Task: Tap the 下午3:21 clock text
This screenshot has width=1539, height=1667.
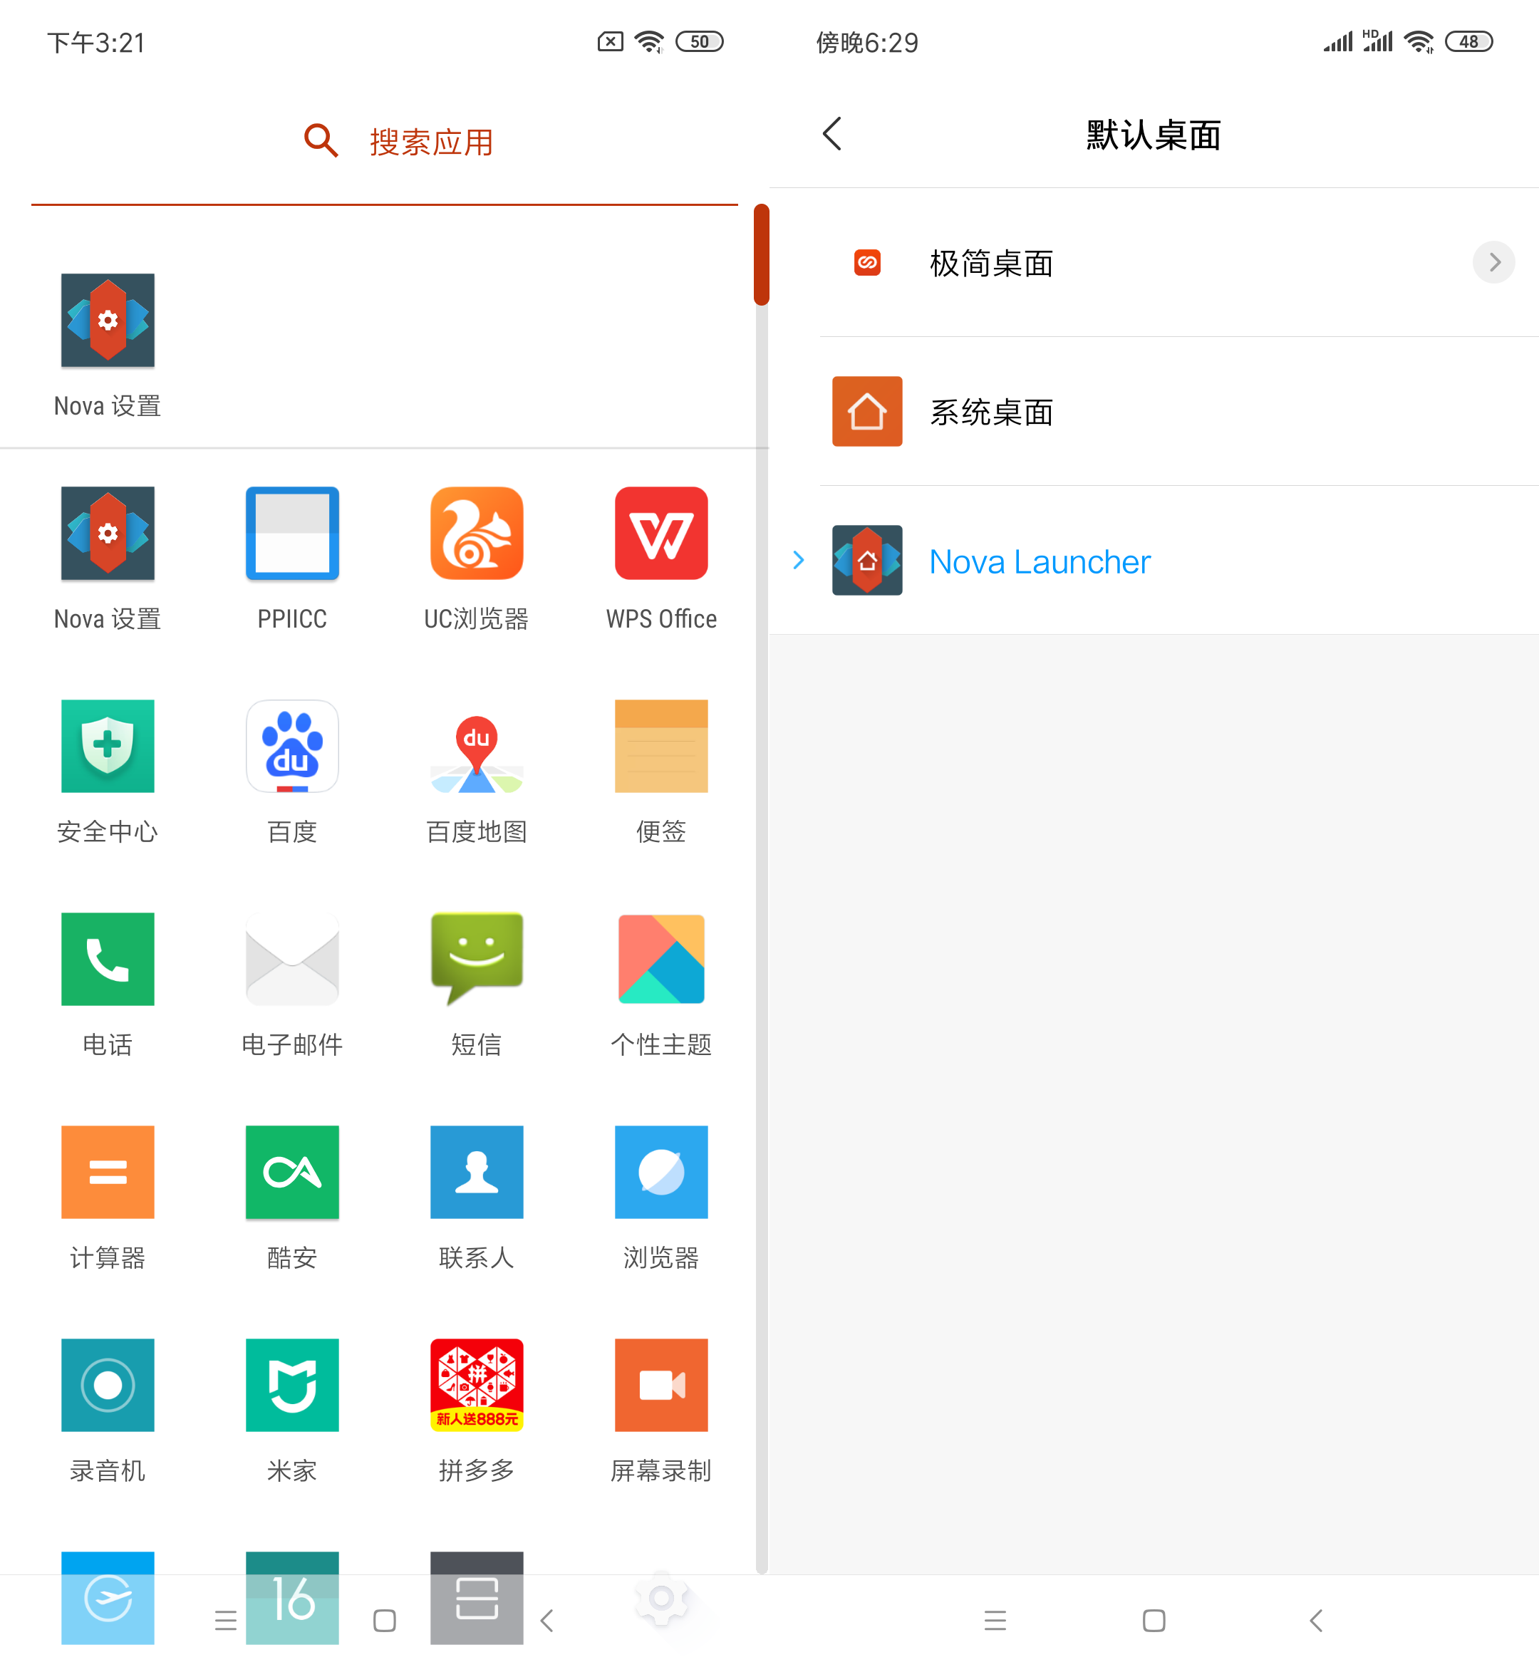Action: tap(97, 43)
